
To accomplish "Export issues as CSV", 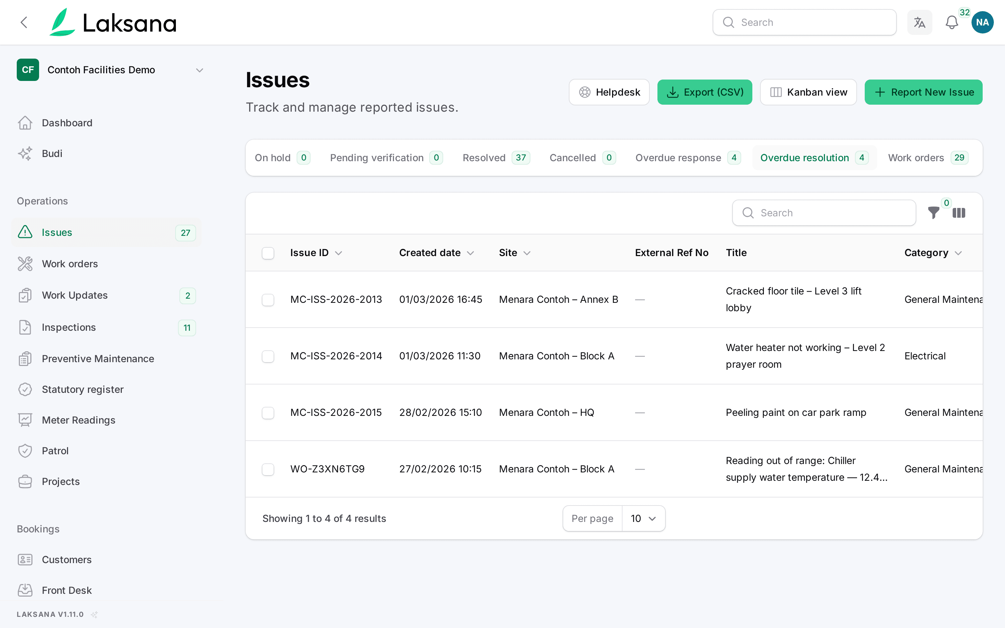I will tap(705, 92).
